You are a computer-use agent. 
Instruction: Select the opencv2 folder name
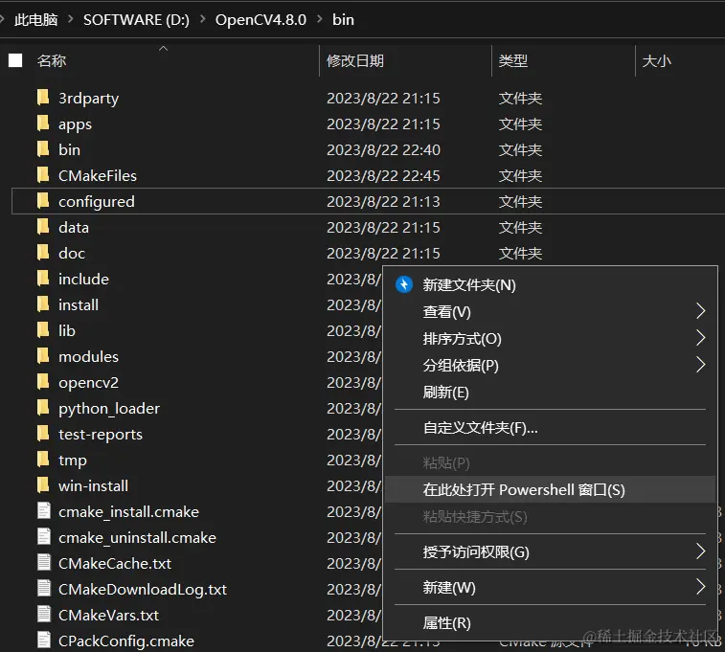[x=88, y=383]
